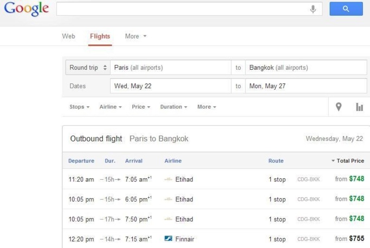Click the microphone voice search icon
Viewport: 370px width, 248px height.
tap(313, 9)
